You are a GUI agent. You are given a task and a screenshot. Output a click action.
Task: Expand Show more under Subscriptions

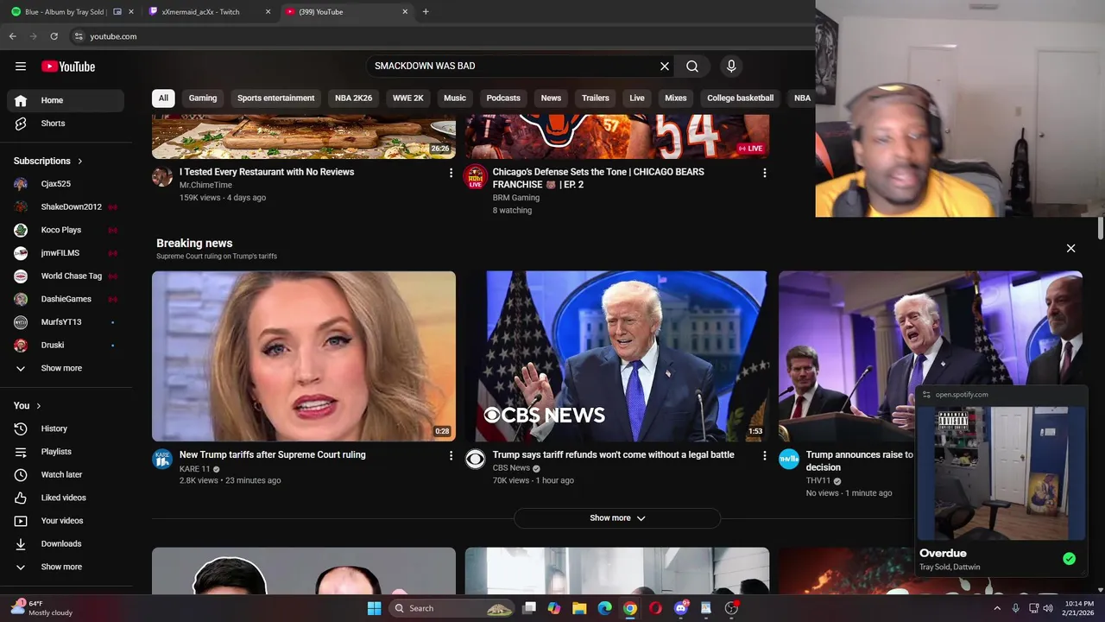[x=66, y=368]
